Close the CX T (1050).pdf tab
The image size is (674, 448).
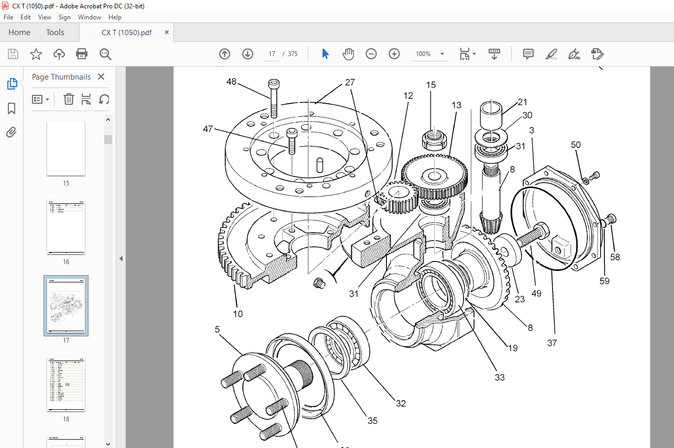tap(167, 32)
